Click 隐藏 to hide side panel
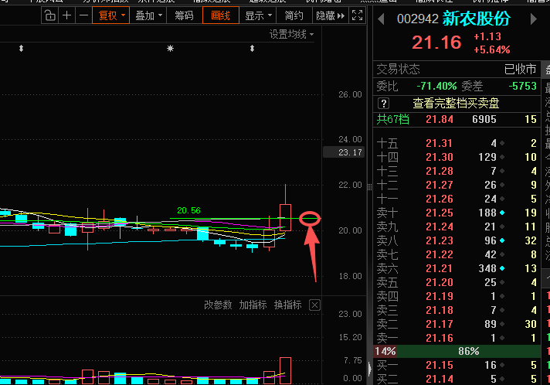550x385 pixels. tap(331, 15)
